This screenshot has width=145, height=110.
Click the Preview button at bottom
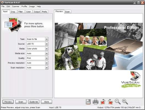coord(8,102)
